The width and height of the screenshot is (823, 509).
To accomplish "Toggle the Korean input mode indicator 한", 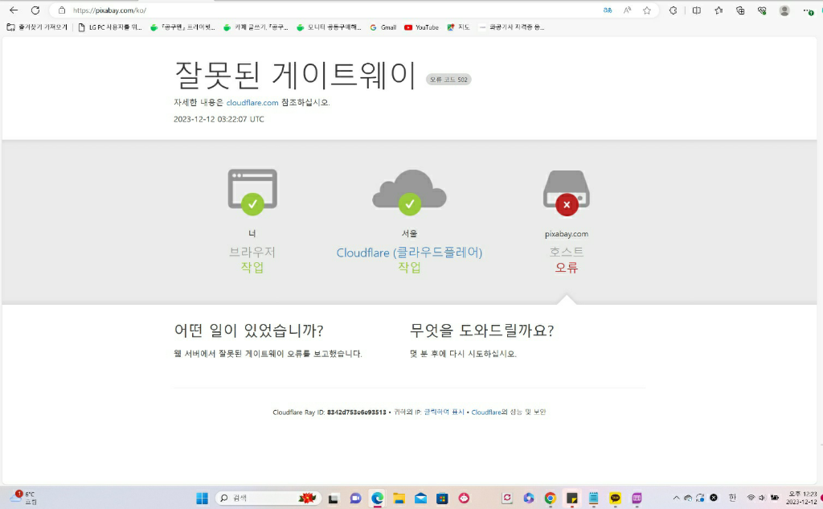I will tap(732, 498).
